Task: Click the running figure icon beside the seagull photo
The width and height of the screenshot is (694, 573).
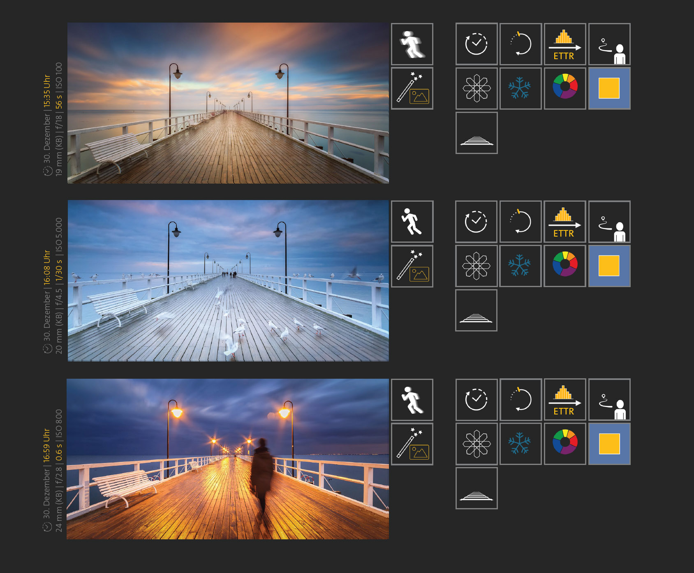Action: [x=412, y=221]
